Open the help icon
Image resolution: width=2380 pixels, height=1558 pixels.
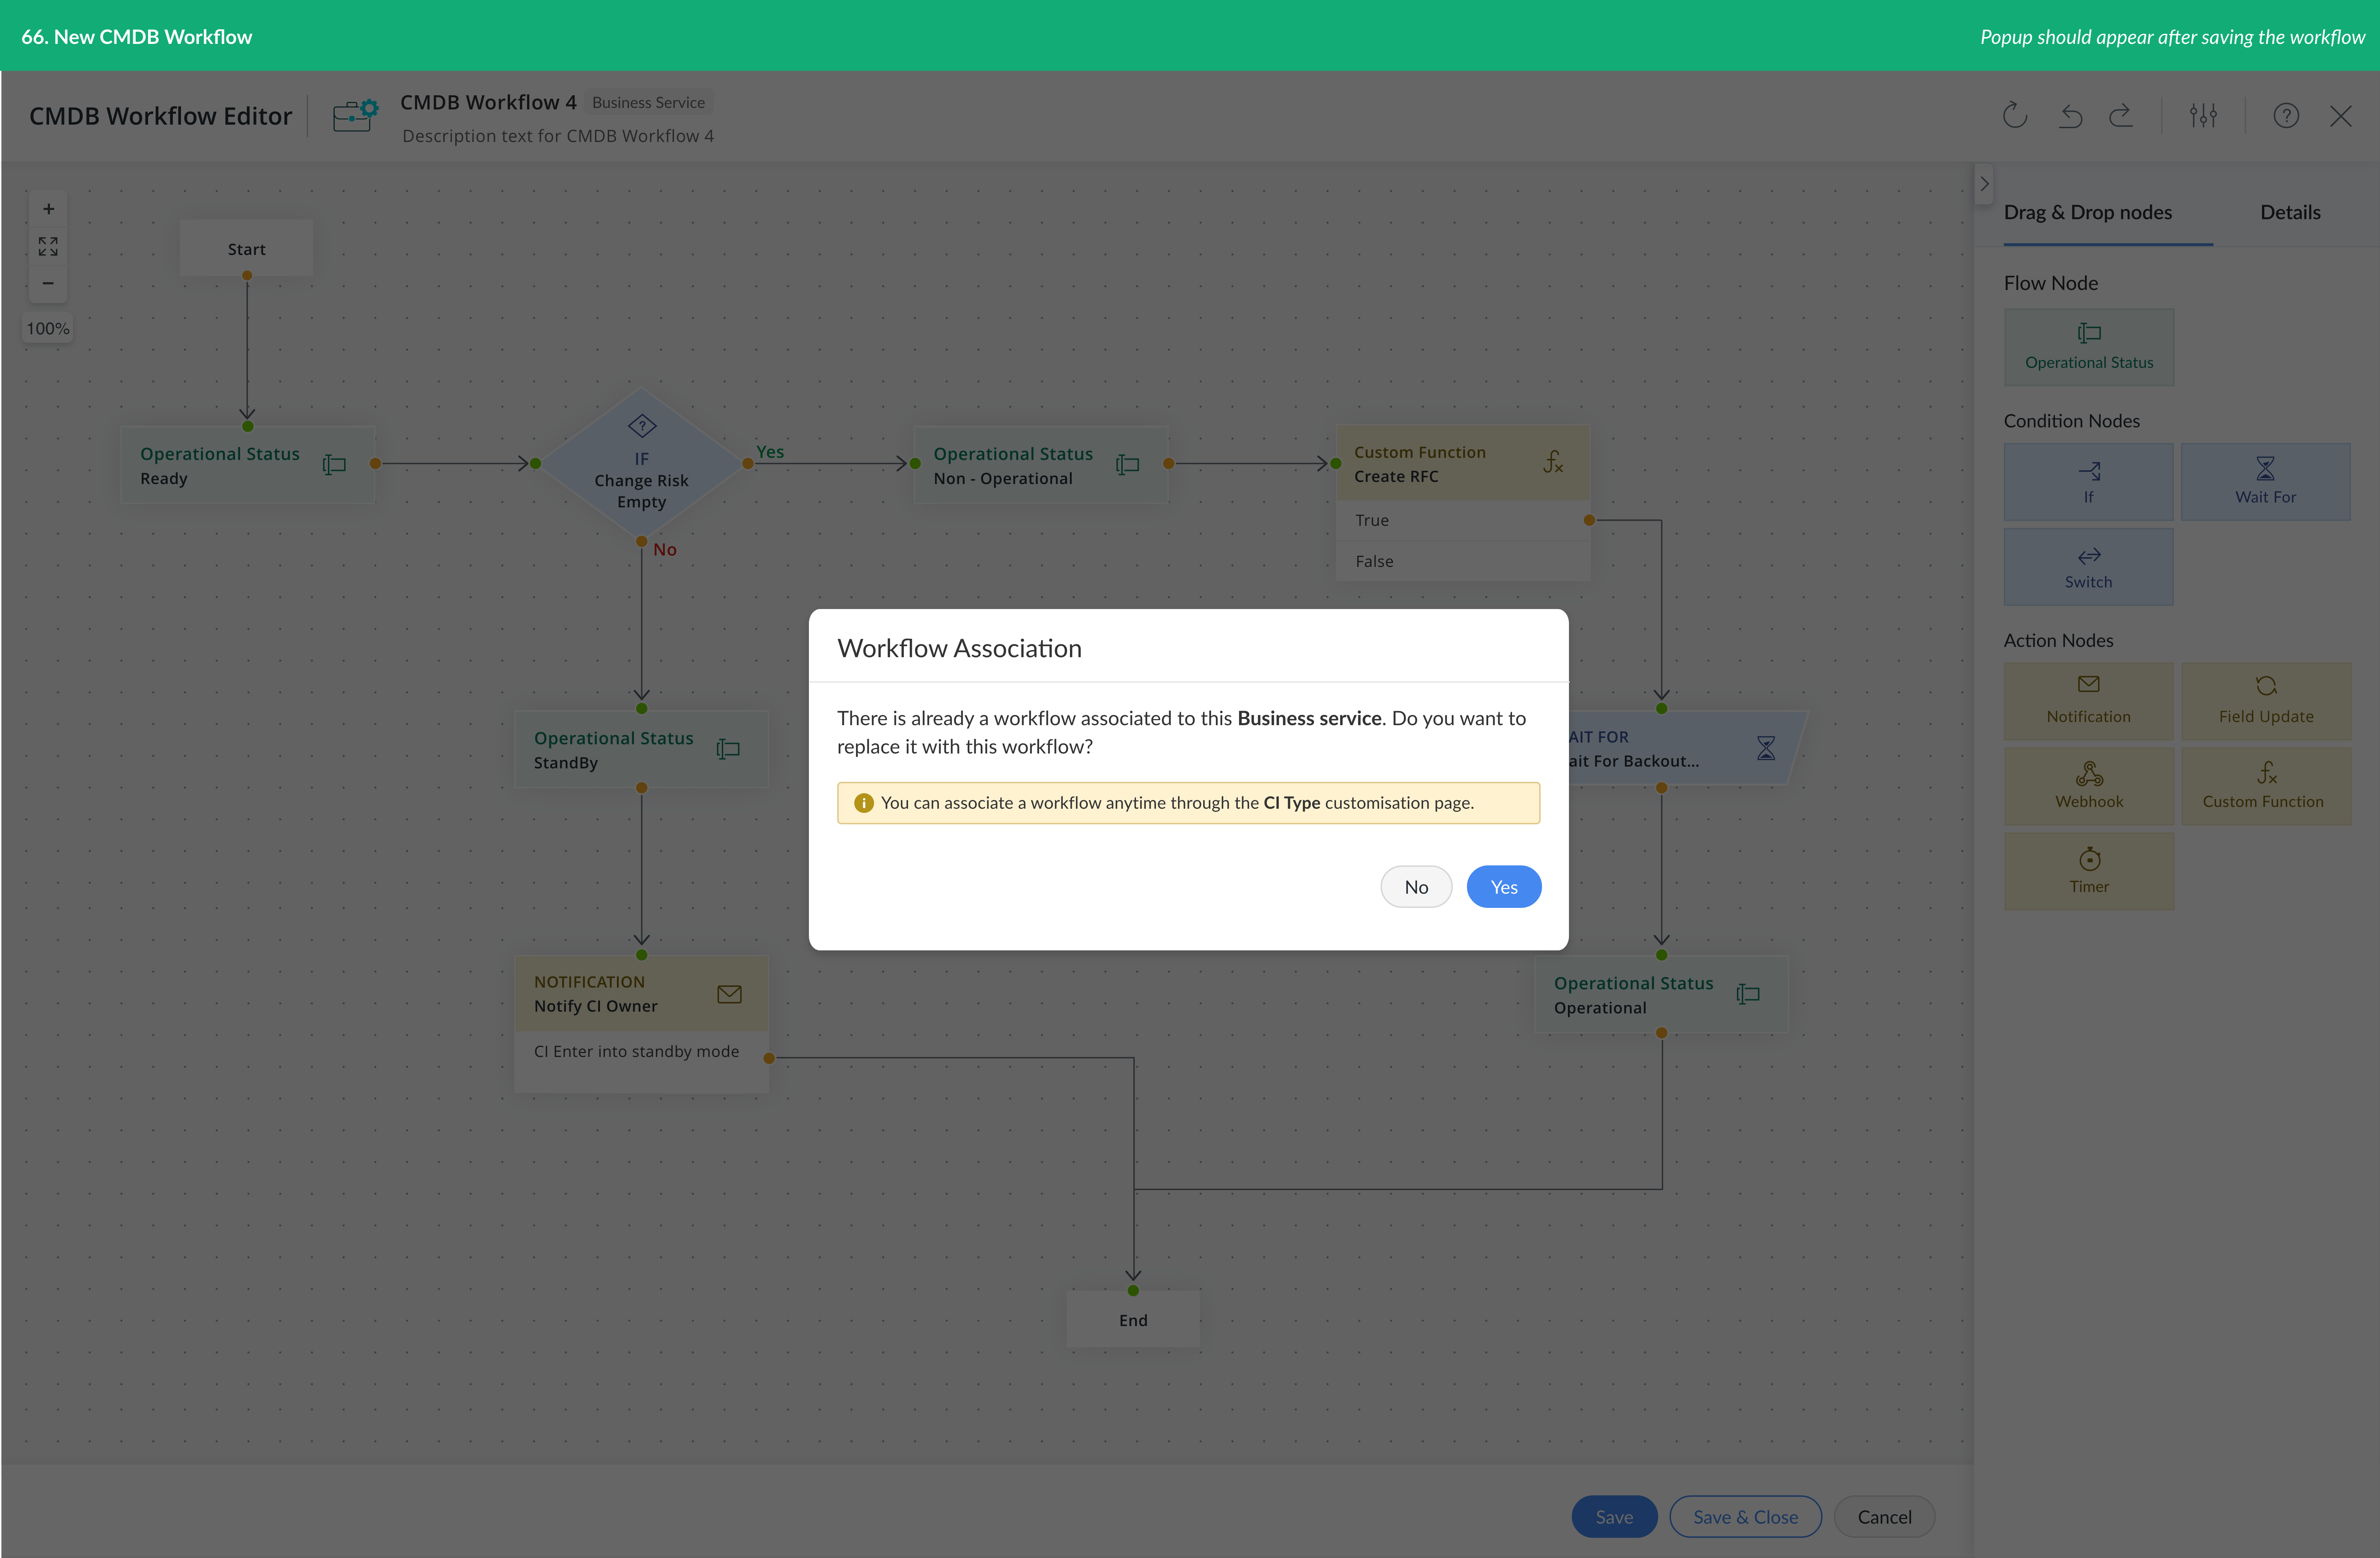(2286, 116)
